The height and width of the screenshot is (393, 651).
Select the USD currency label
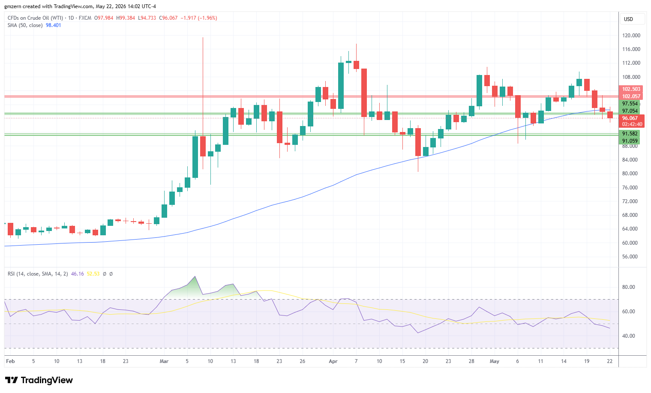point(633,19)
